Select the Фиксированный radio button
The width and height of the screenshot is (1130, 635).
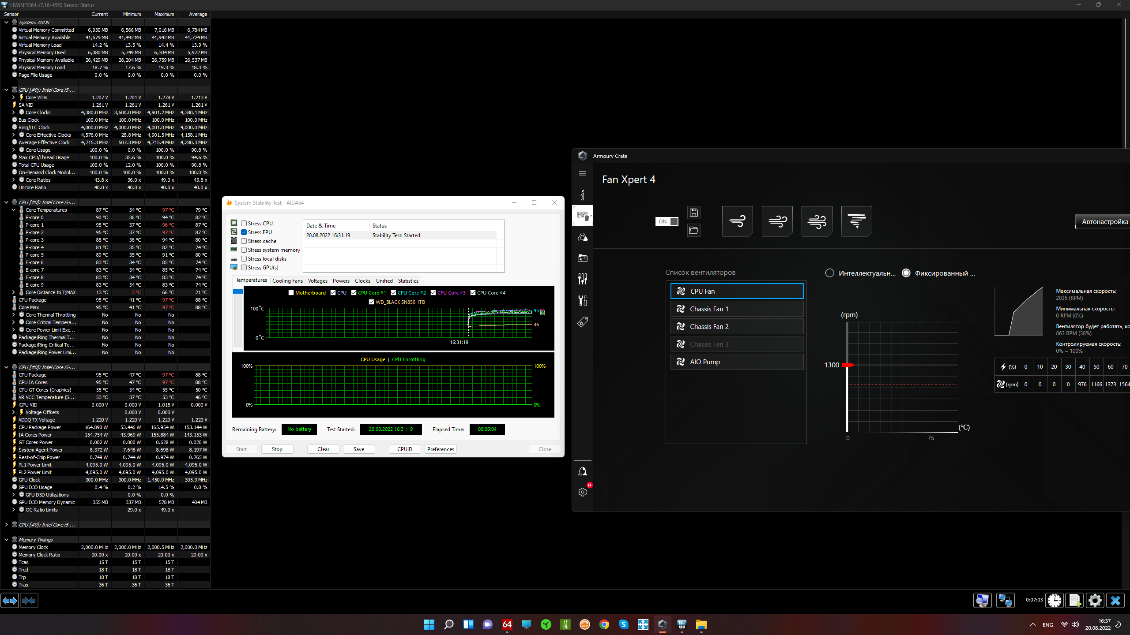pos(906,273)
